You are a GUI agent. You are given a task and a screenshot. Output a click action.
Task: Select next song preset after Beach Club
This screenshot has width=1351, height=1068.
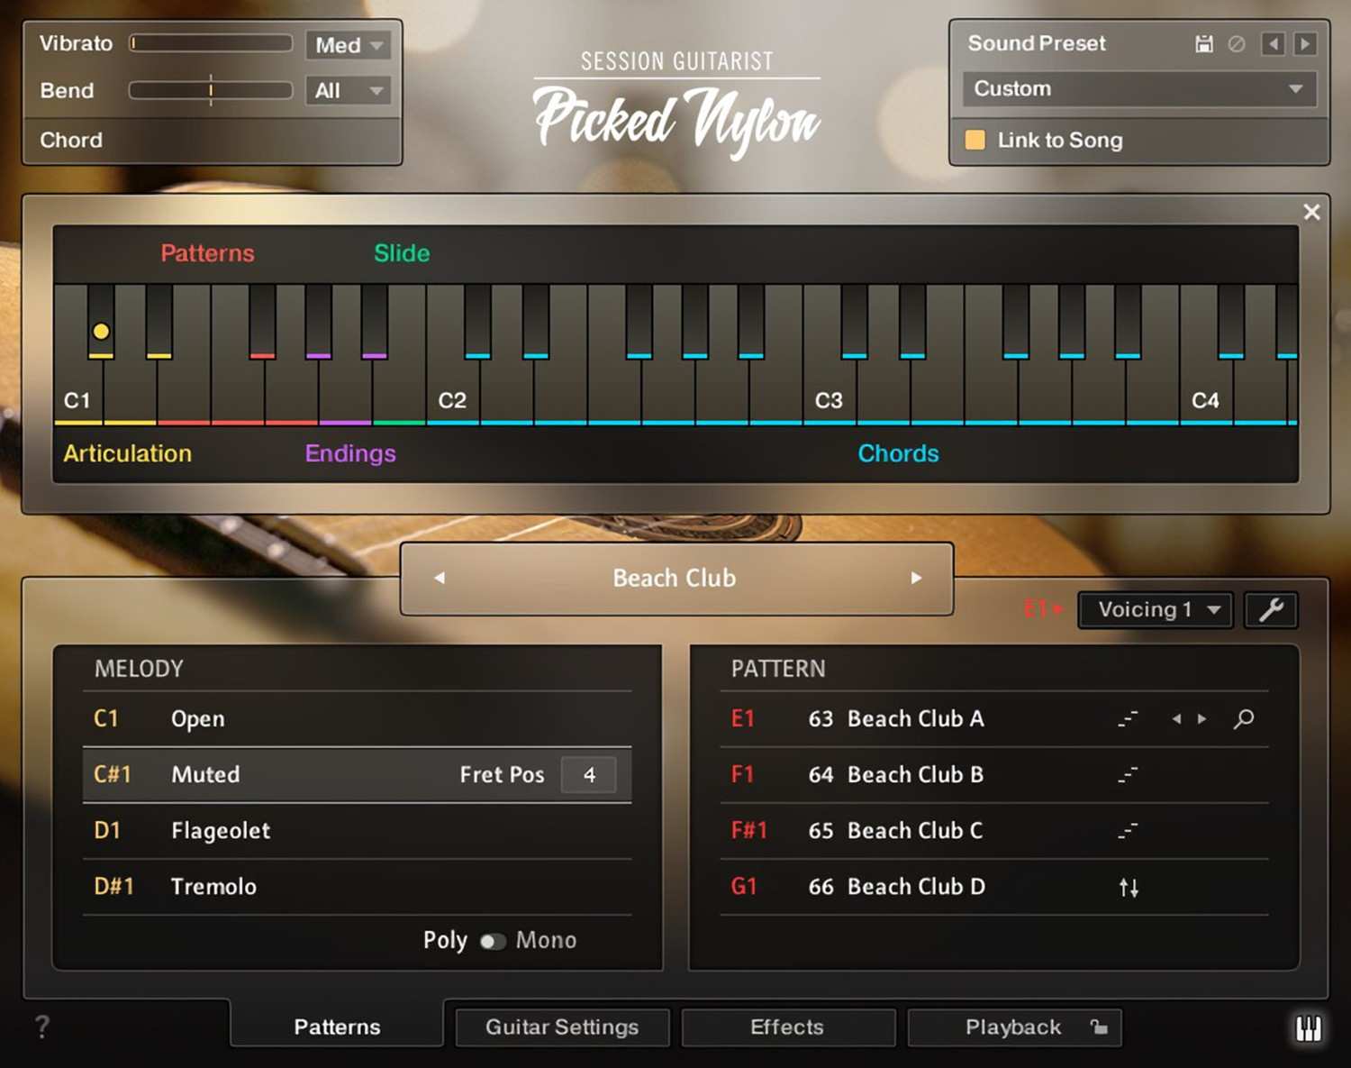tap(916, 578)
